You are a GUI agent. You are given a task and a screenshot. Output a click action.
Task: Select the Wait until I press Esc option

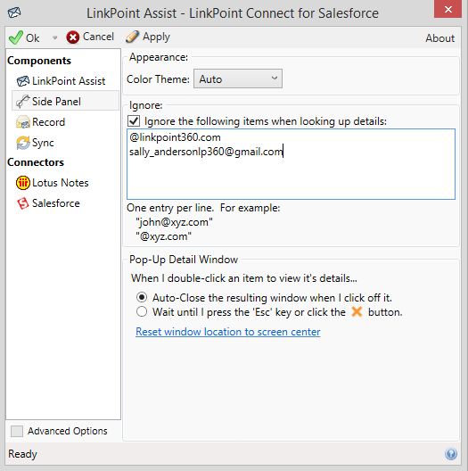142,311
